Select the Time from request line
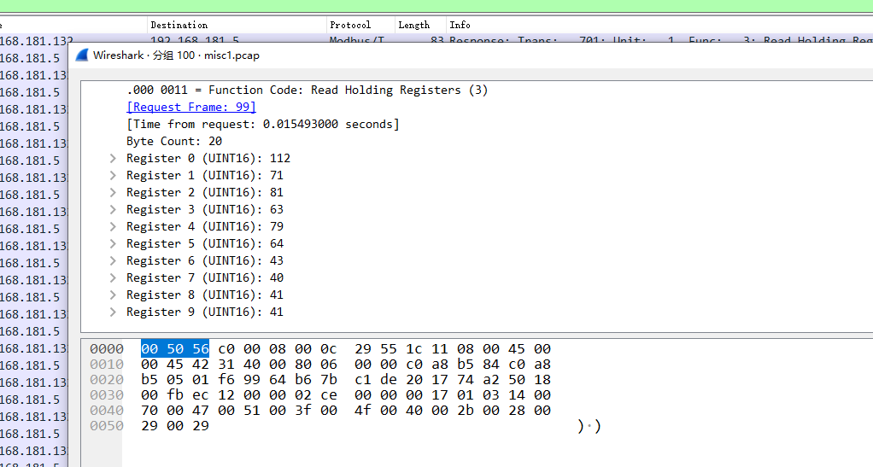 [x=263, y=124]
